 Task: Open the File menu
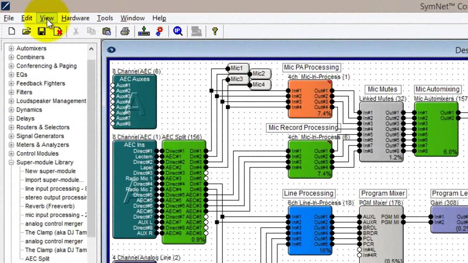point(9,18)
